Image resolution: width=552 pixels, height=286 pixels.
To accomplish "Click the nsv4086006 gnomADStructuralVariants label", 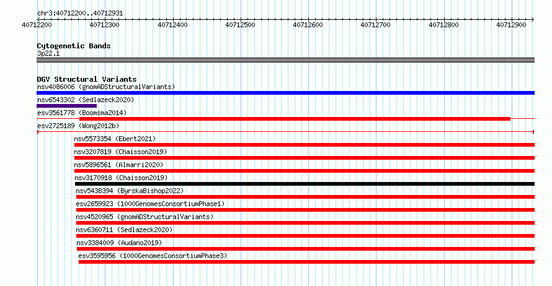I will 106,87.
